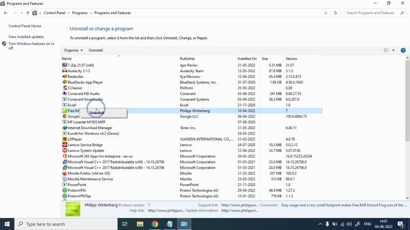The image size is (410, 230).
Task: Click the Lenovo System Update icon
Action: (x=65, y=151)
